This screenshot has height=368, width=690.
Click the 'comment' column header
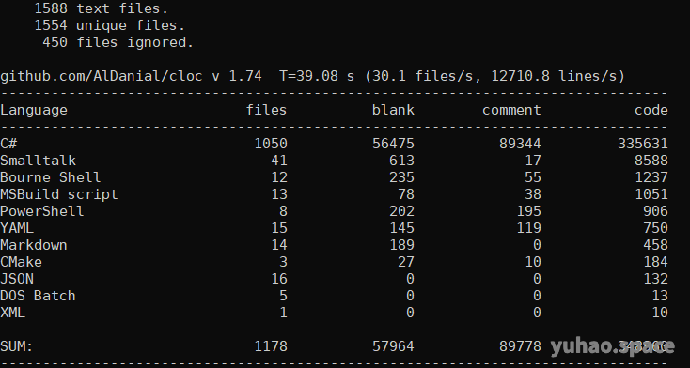tap(511, 110)
